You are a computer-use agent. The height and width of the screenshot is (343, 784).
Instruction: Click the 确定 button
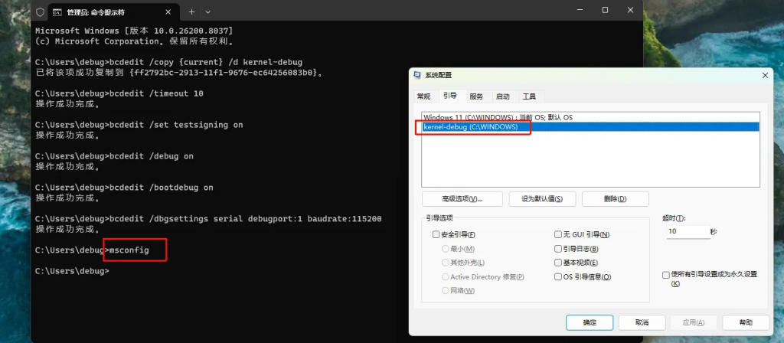click(590, 322)
